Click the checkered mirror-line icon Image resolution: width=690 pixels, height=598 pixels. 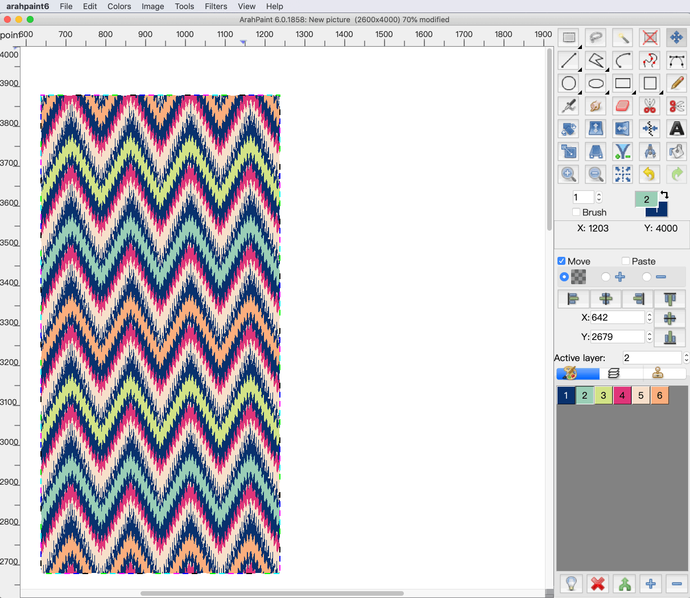pyautogui.click(x=650, y=129)
